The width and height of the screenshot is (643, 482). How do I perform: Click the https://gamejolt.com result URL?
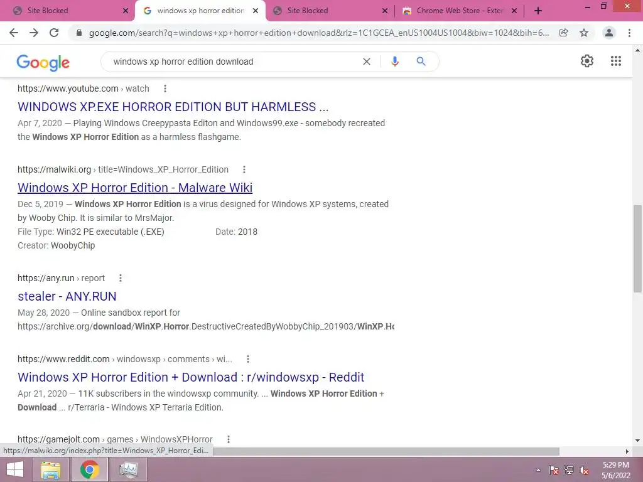(x=116, y=439)
